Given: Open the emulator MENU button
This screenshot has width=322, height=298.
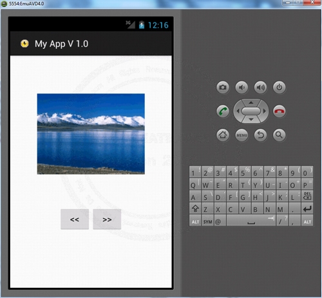Looking at the screenshot, I should click(x=241, y=135).
